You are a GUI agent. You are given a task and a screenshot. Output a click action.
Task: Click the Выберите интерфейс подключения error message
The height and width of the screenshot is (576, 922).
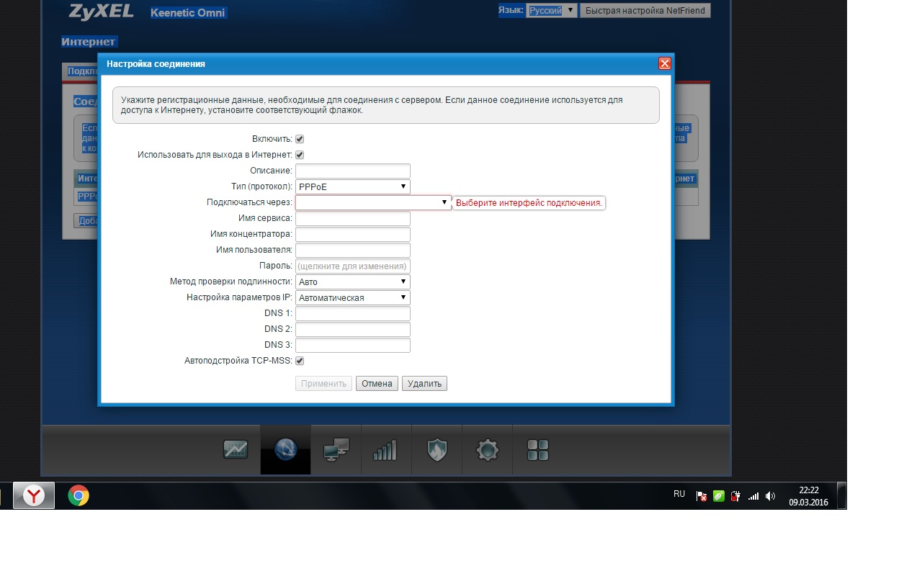[529, 203]
